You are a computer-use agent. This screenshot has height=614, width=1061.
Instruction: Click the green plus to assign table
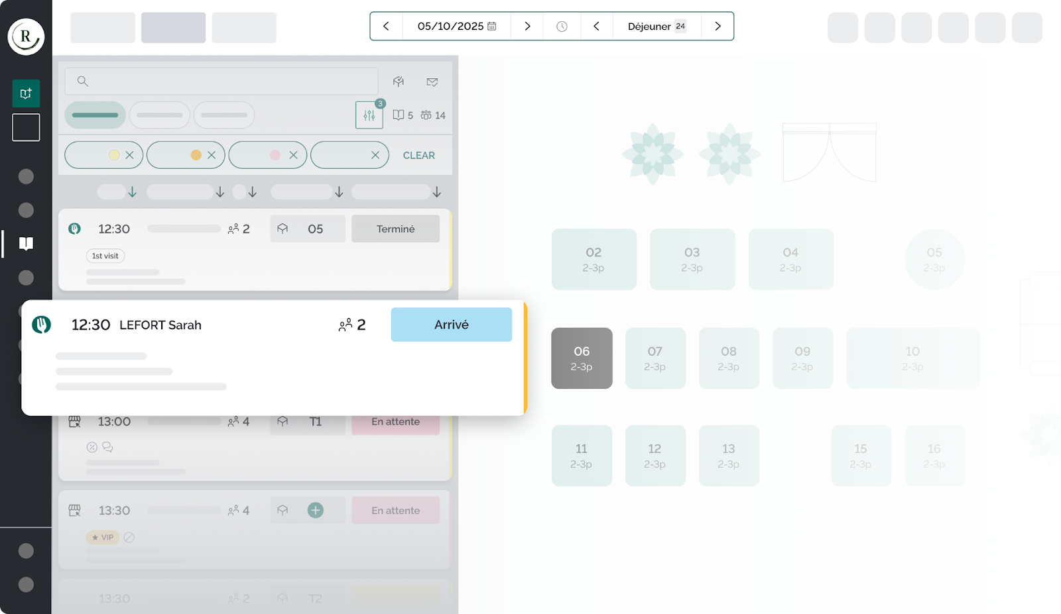tap(316, 510)
